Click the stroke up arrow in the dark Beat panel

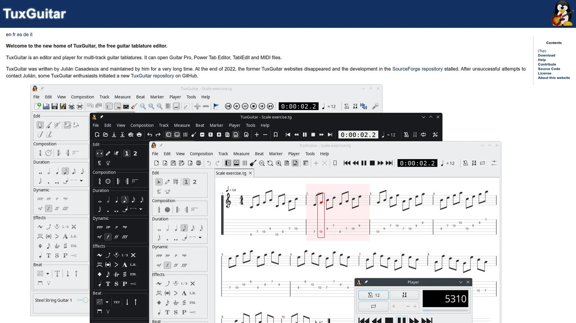[x=135, y=302]
